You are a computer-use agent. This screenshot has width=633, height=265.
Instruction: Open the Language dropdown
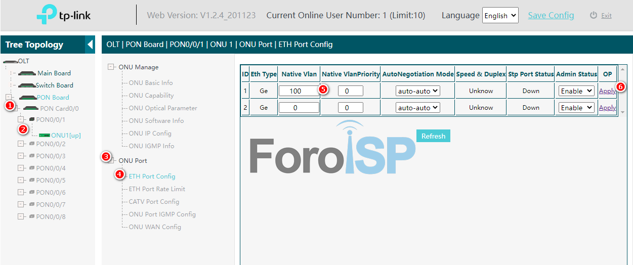[x=500, y=16]
